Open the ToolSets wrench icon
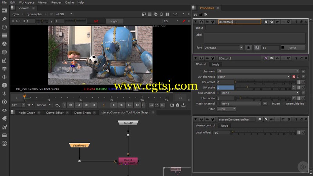This screenshot has height=176, width=313. (4, 127)
